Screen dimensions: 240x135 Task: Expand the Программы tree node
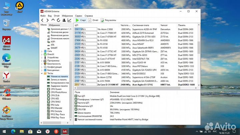[x=42, y=60]
